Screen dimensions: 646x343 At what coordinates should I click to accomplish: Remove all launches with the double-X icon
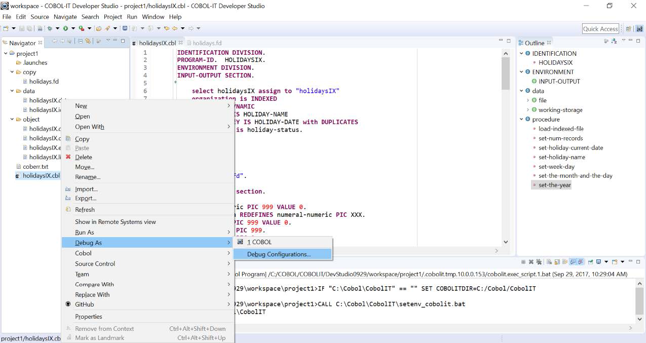[x=539, y=261]
